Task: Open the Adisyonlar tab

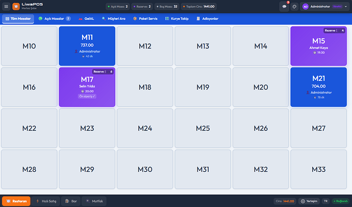Action: (207, 18)
